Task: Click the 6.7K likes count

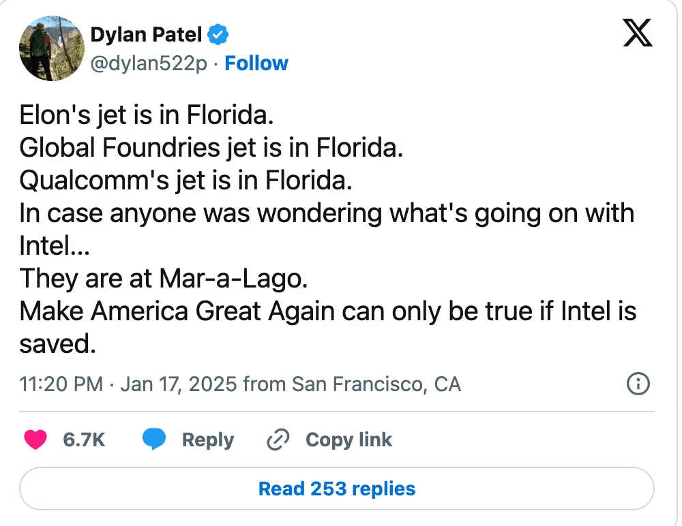Action: (84, 440)
